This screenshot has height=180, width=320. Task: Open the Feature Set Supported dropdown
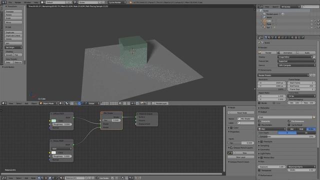(x=296, y=61)
